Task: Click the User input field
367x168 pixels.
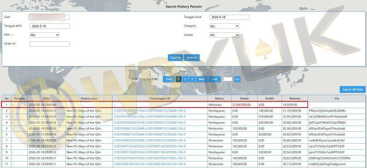Action: coord(49,17)
